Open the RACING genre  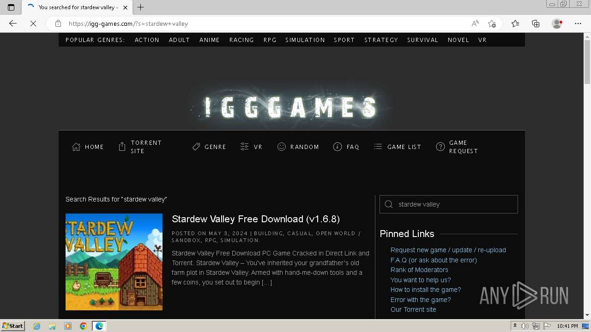[x=241, y=40]
